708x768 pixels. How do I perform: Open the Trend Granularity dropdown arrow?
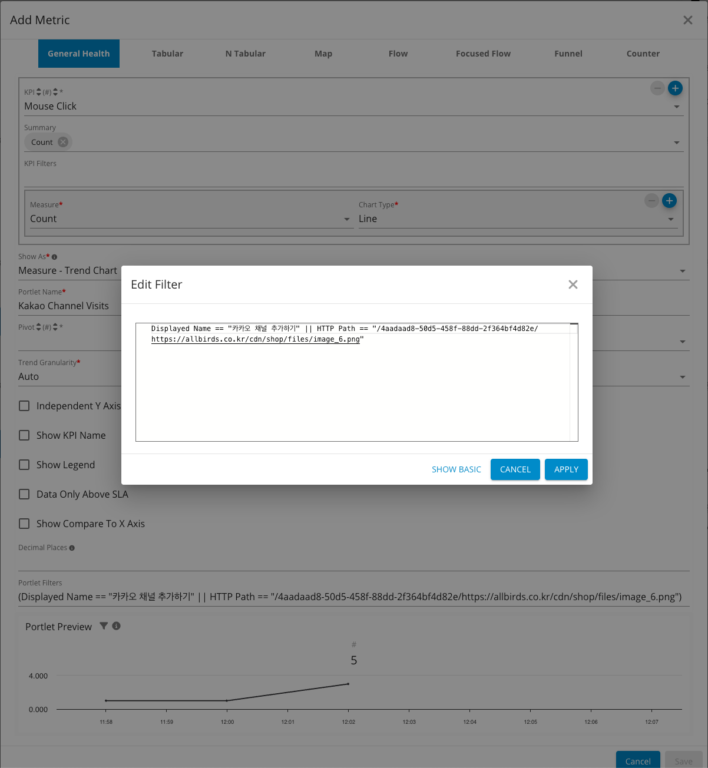[682, 377]
